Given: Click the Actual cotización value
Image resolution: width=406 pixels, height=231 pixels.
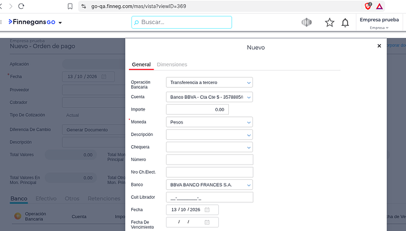Looking at the screenshot, I should click(x=72, y=115).
